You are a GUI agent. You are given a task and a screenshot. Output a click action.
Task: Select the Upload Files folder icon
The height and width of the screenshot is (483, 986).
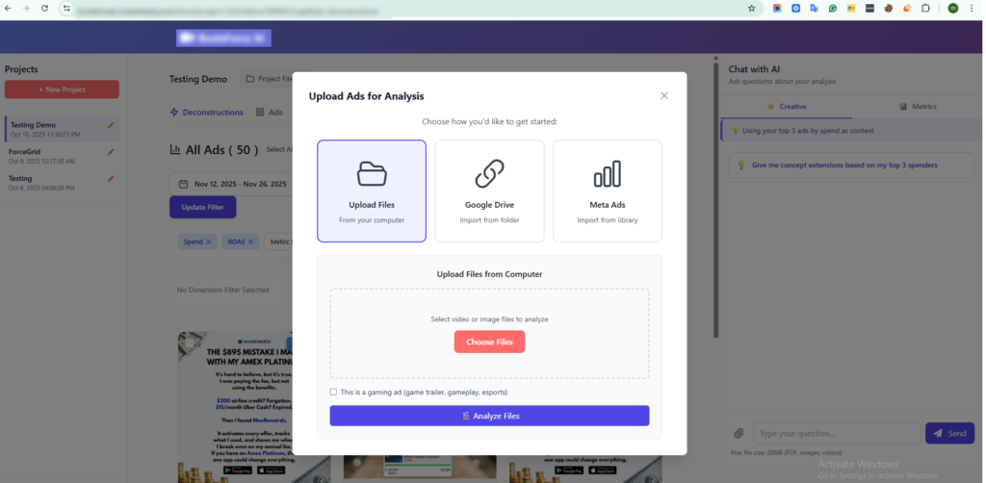[x=371, y=174]
